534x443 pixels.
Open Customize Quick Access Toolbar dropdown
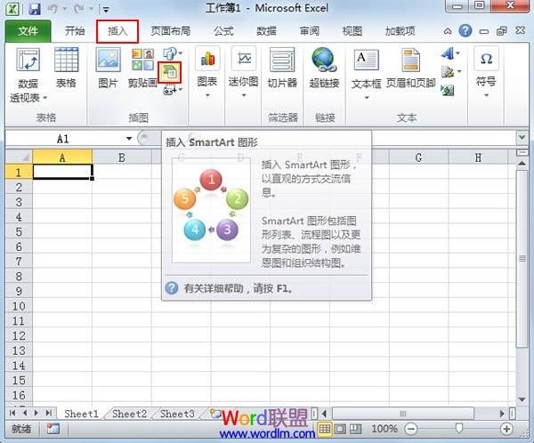[106, 10]
